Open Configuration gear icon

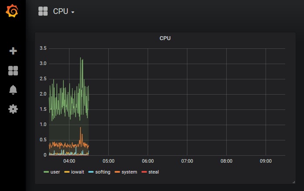coord(13,109)
